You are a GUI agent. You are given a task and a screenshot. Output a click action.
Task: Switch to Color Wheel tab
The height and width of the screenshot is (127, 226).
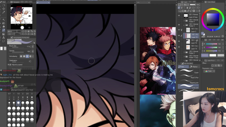pyautogui.click(x=210, y=2)
